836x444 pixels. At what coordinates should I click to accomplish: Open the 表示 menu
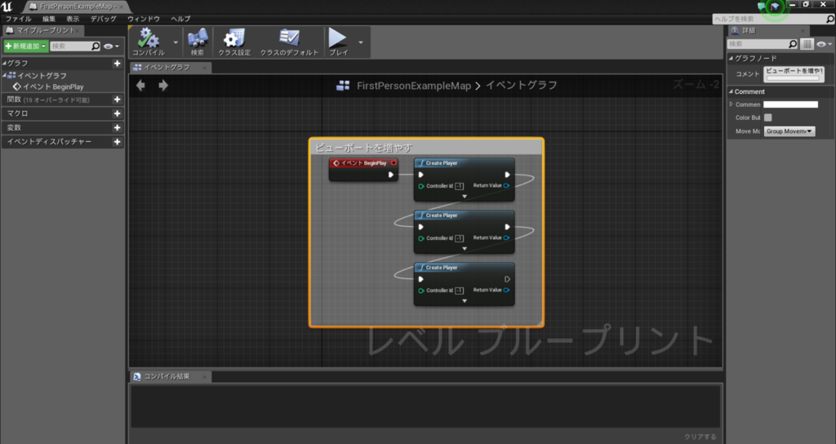73,19
